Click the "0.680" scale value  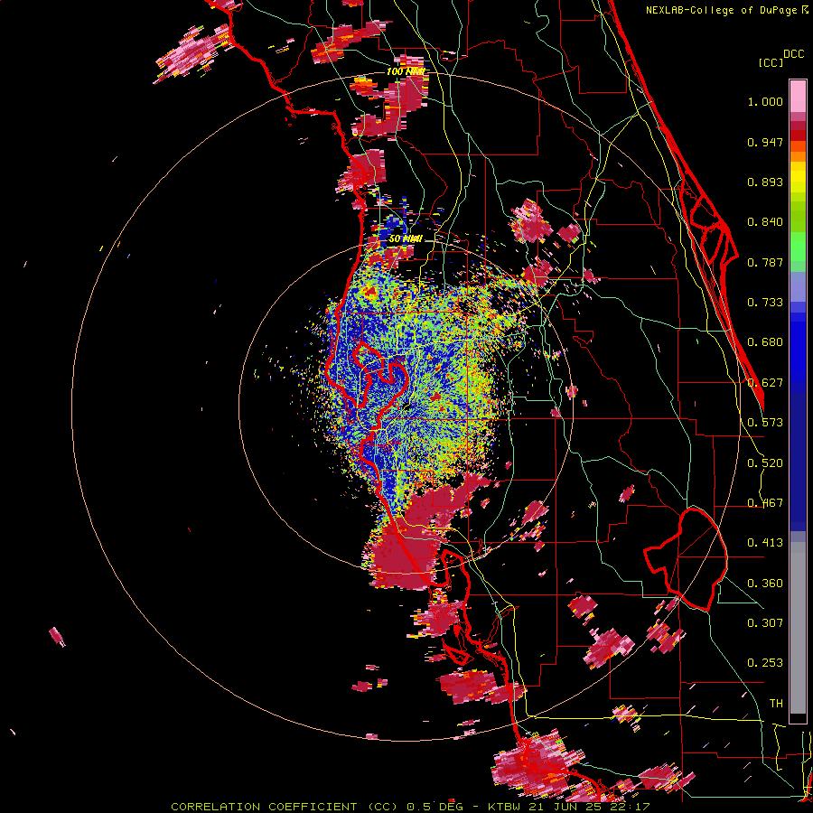(x=765, y=342)
